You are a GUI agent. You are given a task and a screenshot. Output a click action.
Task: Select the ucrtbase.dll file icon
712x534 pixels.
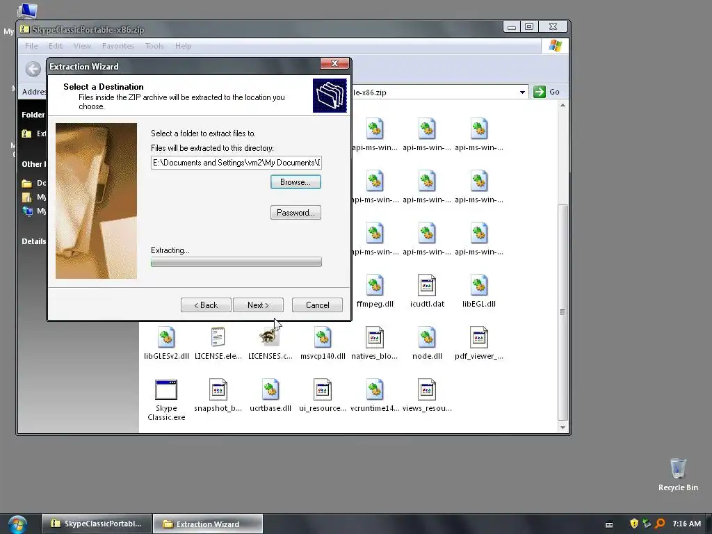[270, 389]
